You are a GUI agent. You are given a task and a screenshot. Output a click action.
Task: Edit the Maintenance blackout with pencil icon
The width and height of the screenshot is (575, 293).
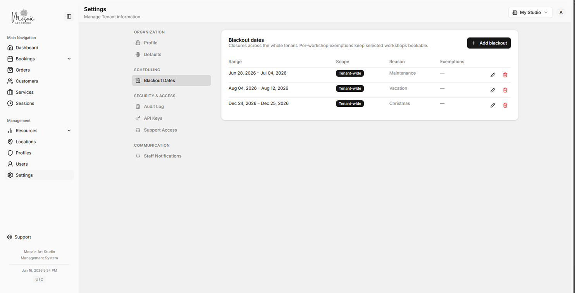[493, 75]
